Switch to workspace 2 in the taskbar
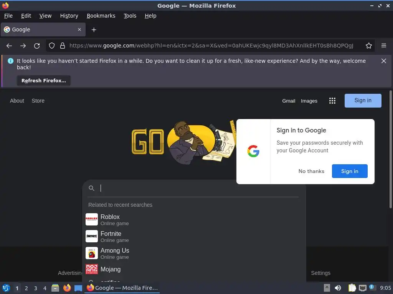The width and height of the screenshot is (393, 294). tap(26, 288)
